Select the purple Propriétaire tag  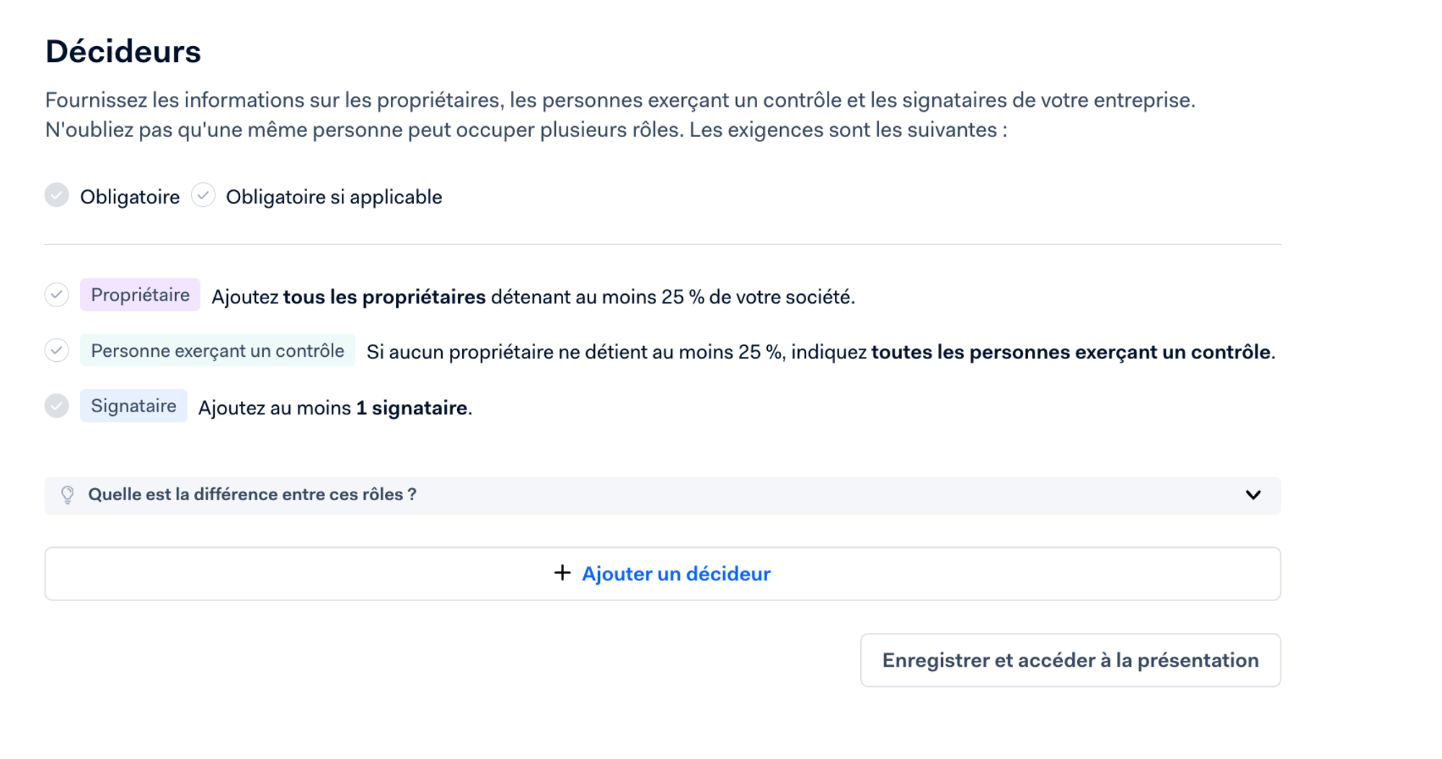tap(140, 295)
